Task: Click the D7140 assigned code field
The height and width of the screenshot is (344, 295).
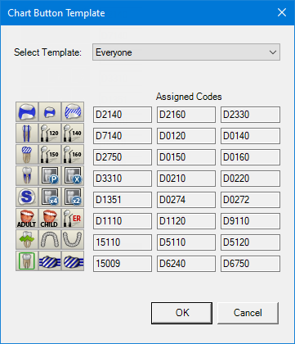Action: click(123, 136)
